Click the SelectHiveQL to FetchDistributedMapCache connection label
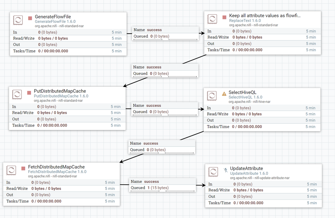The height and width of the screenshot is (218, 335). coord(162,146)
